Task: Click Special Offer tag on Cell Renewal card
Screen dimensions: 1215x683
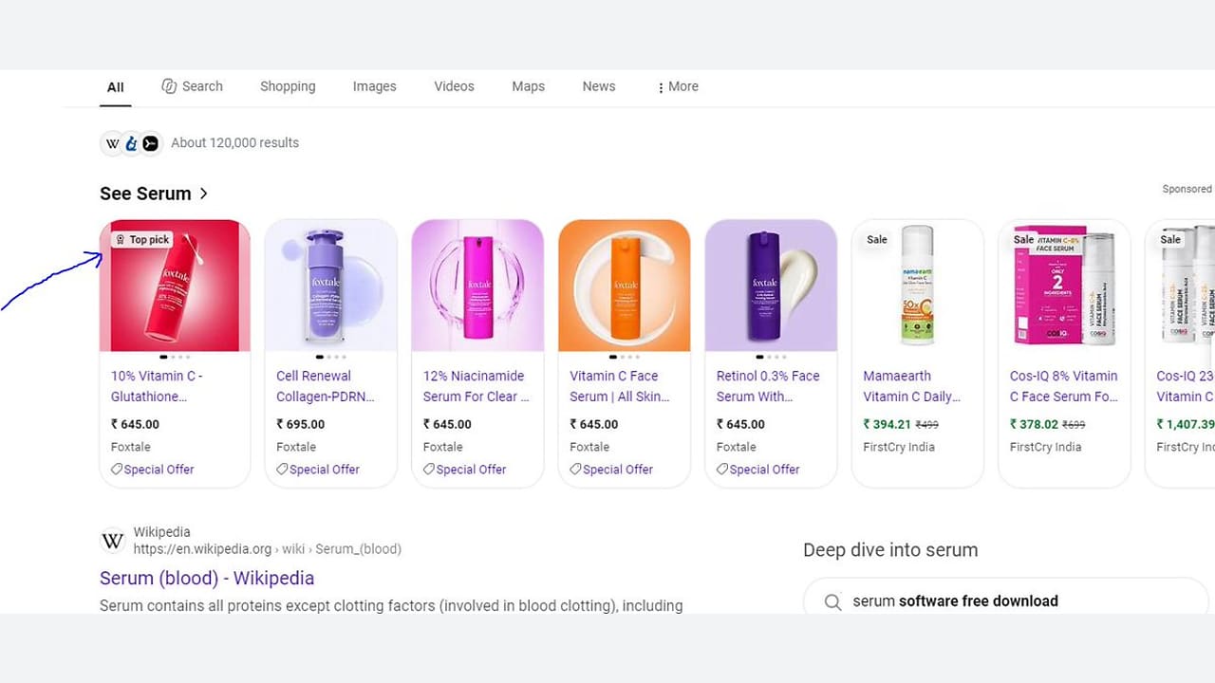Action: tap(318, 470)
